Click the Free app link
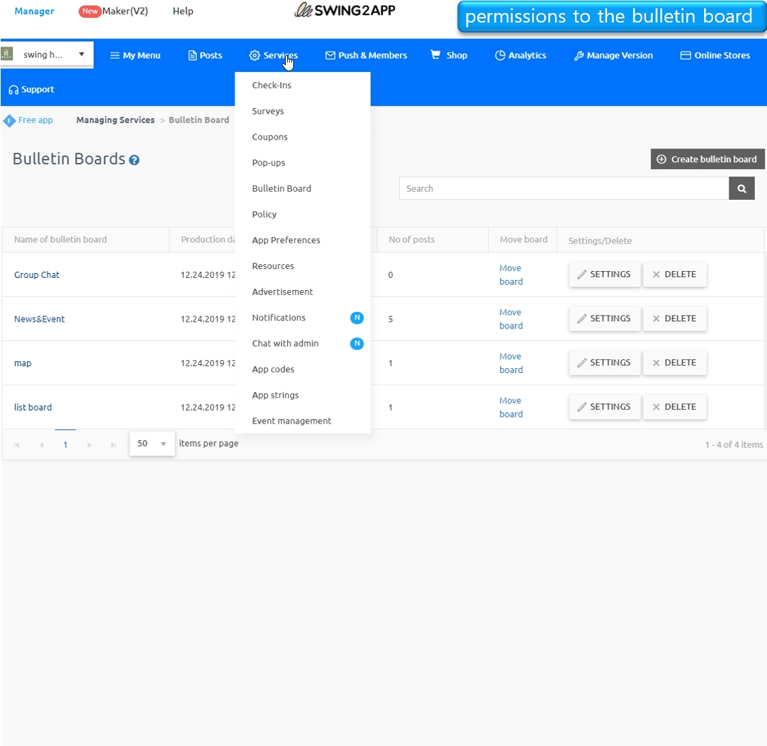The height and width of the screenshot is (746, 767). tap(36, 120)
